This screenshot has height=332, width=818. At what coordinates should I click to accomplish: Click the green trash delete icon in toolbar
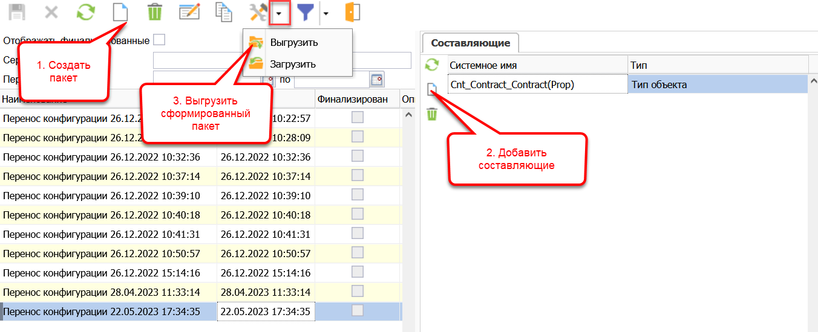point(155,13)
